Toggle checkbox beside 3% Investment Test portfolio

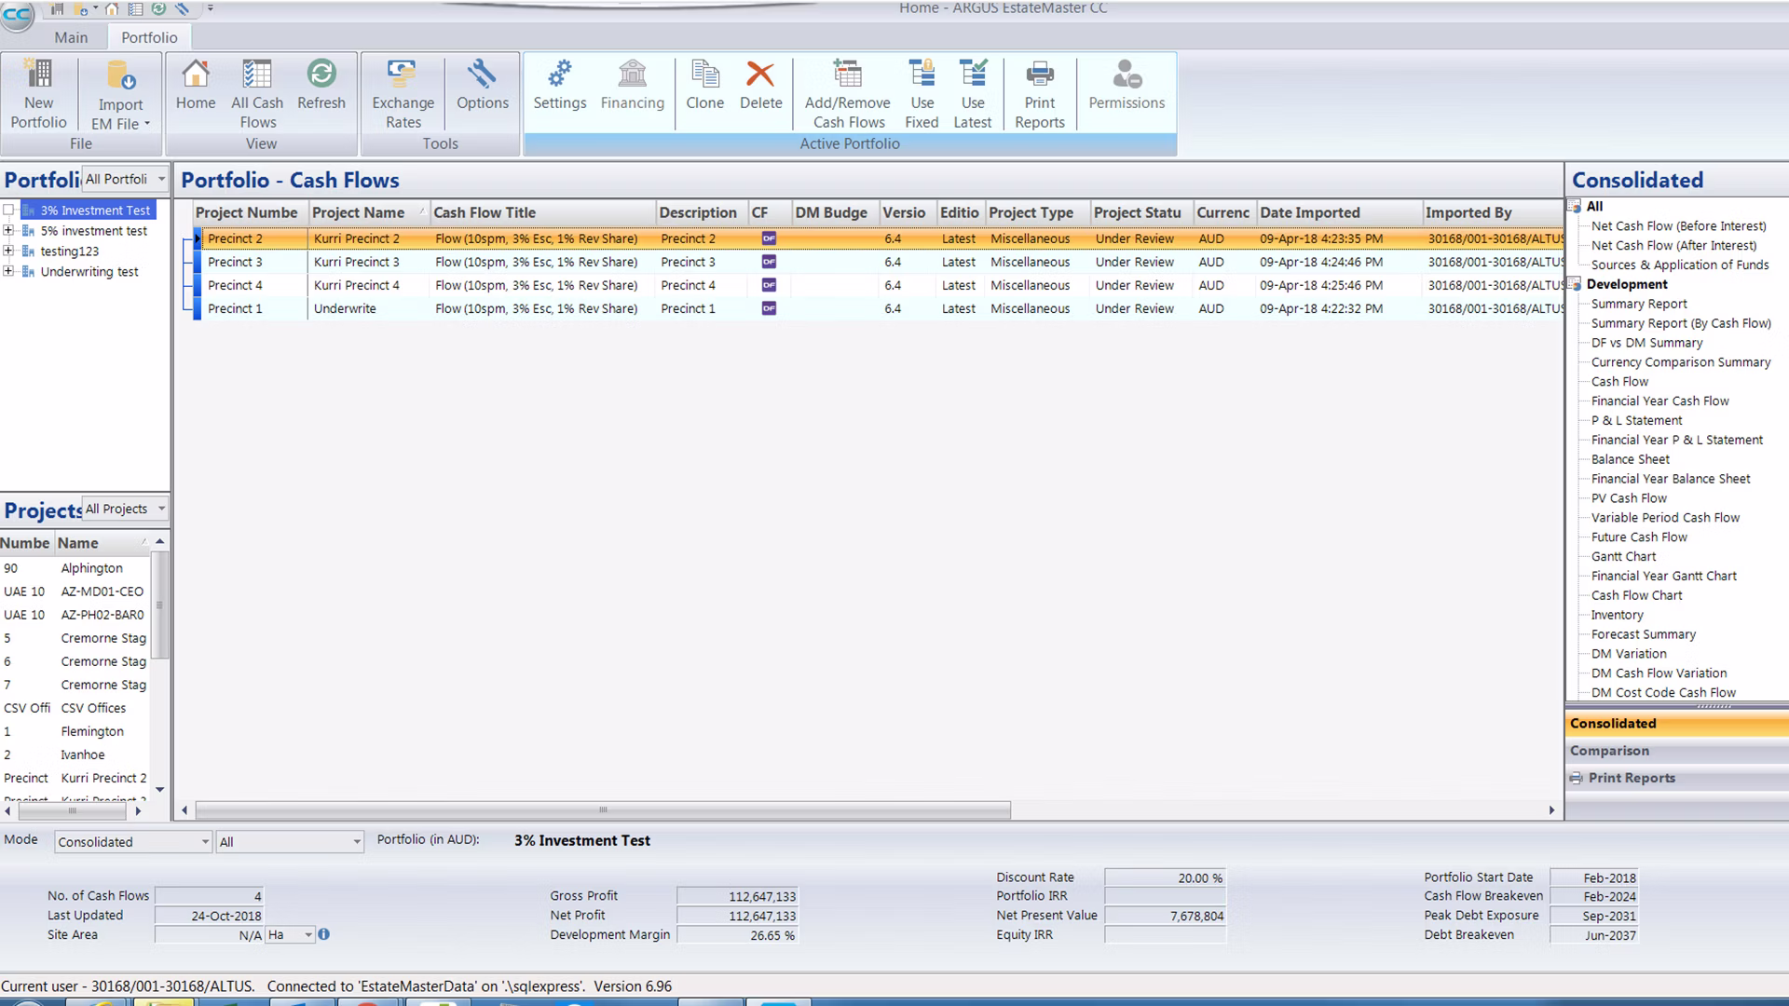tap(8, 211)
